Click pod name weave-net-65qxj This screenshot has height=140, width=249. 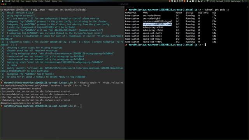(x=152, y=36)
